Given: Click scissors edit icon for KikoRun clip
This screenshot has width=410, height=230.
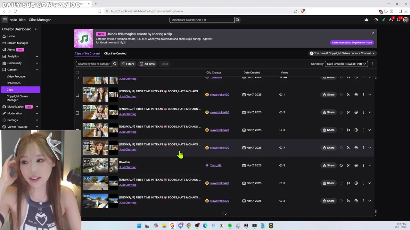Looking at the screenshot, I should (348, 165).
